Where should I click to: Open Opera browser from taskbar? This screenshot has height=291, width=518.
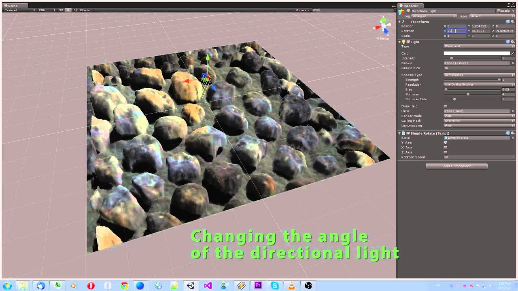[x=91, y=286]
